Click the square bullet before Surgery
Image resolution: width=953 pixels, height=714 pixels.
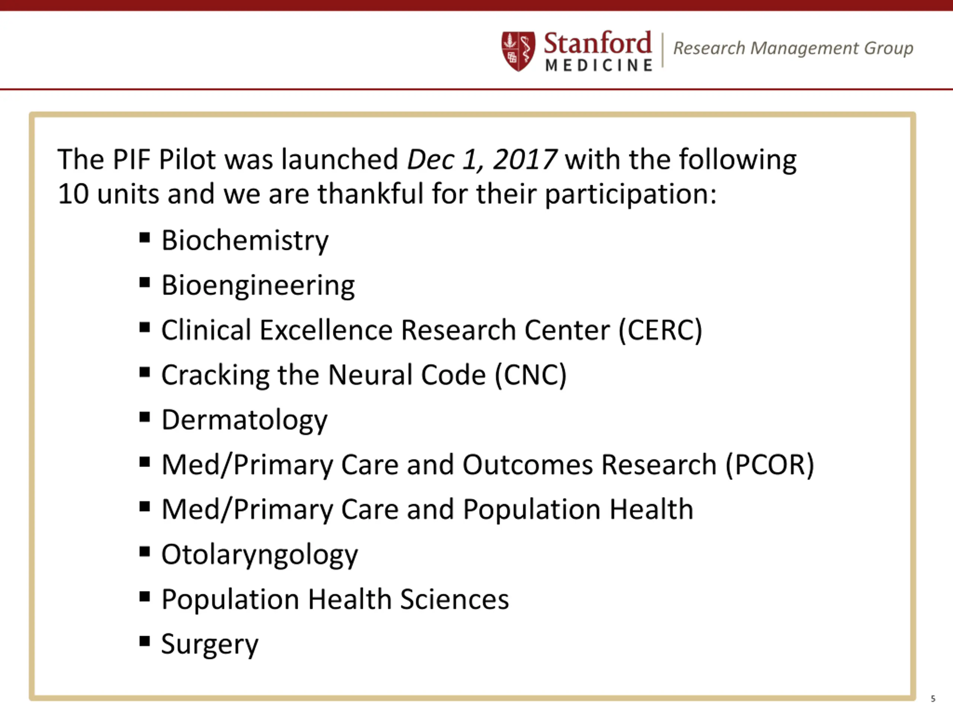145,641
